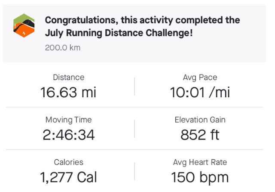
Task: Click divider between Moving Time and Elevation Gain
Action: point(134,129)
